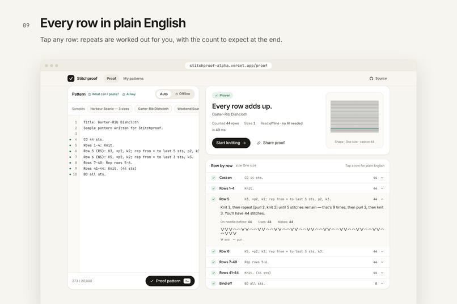This screenshot has width=457, height=304.
Task: Click the Share proof link
Action: 271,143
